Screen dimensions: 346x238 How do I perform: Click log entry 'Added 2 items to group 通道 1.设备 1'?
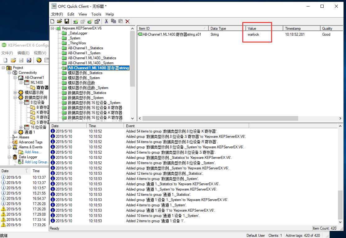point(155,221)
